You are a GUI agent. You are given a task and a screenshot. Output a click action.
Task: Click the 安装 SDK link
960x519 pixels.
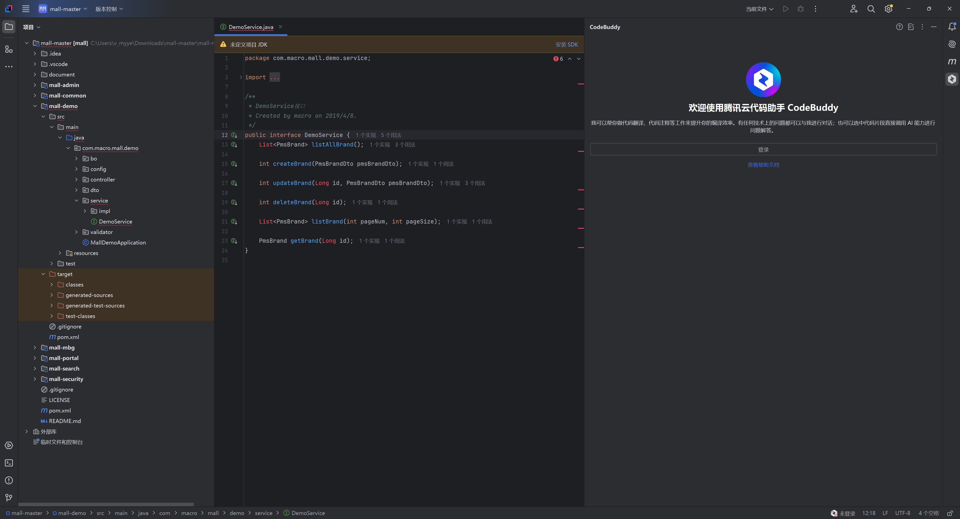point(566,44)
